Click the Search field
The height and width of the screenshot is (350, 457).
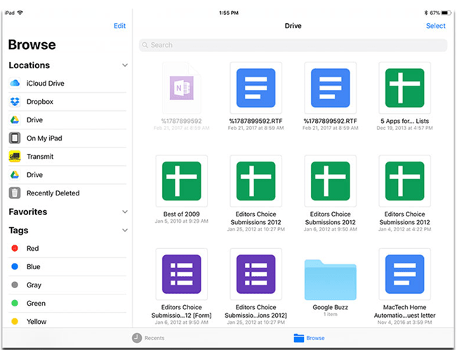pos(293,45)
